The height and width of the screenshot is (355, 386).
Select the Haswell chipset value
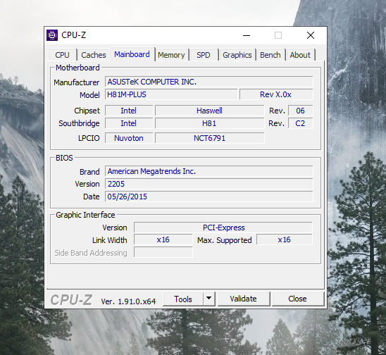[209, 111]
